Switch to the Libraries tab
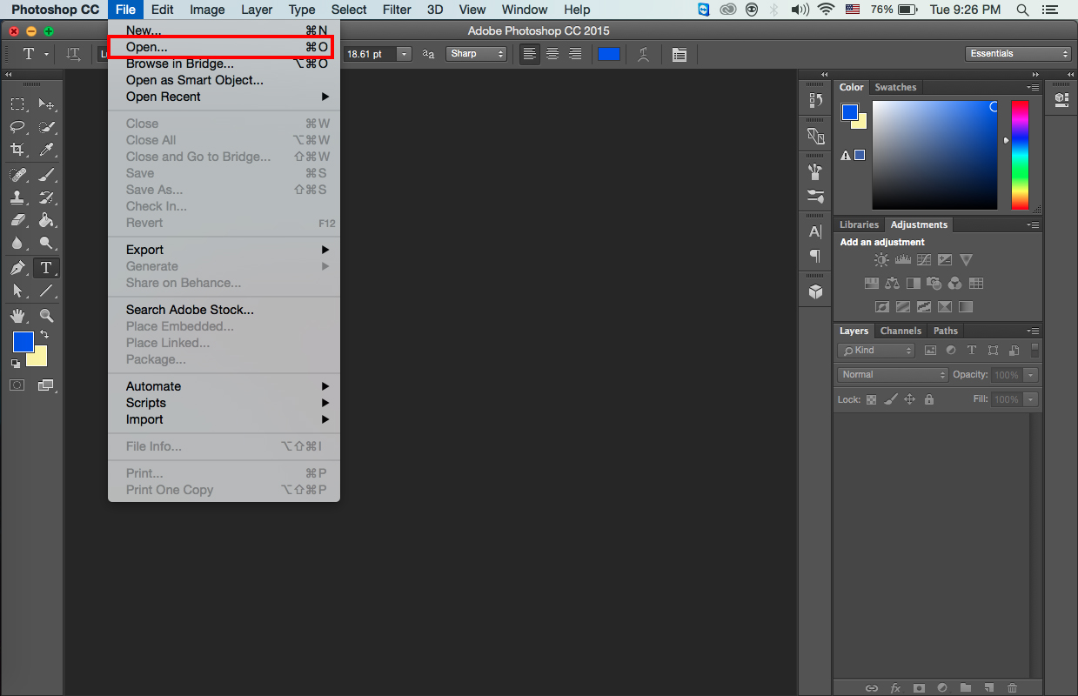The width and height of the screenshot is (1078, 696). click(x=859, y=224)
